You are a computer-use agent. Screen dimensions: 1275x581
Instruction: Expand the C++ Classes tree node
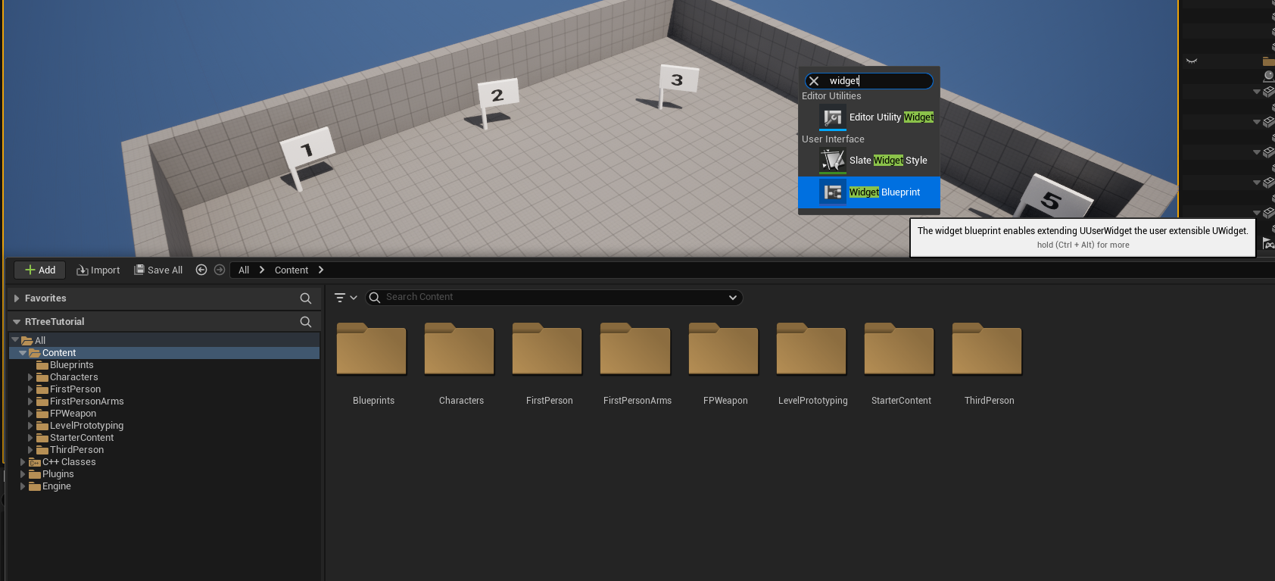point(23,462)
